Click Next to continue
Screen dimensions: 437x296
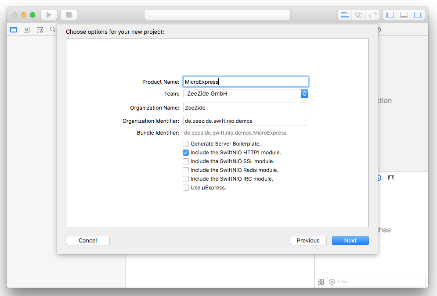(x=350, y=240)
